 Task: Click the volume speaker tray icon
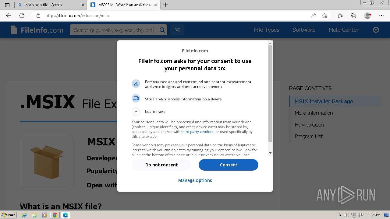346,215
